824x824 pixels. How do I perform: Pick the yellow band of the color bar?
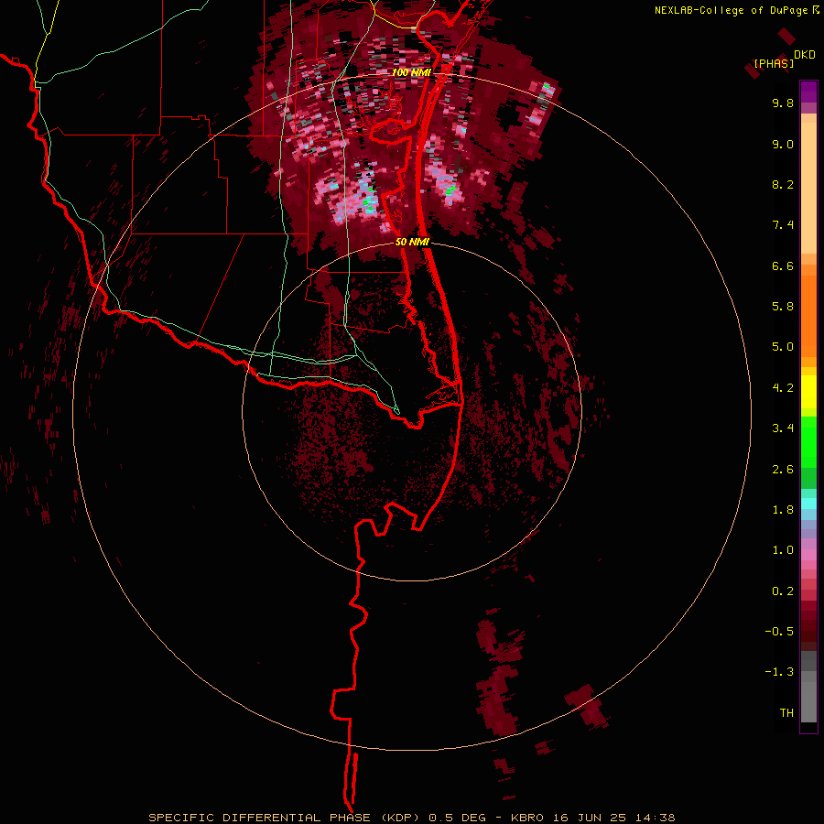(x=808, y=392)
